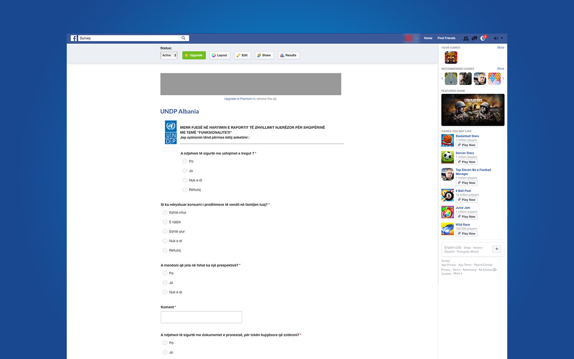Click the Koment text input field

(201, 317)
